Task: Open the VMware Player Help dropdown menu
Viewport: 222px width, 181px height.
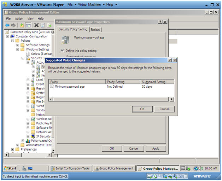Action: pos(112,5)
